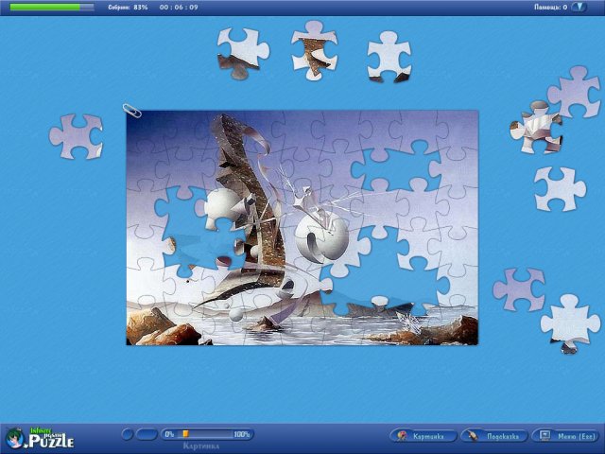This screenshot has width=605, height=454.
Task: Pick lavender piece at upper right edge
Action: [576, 92]
